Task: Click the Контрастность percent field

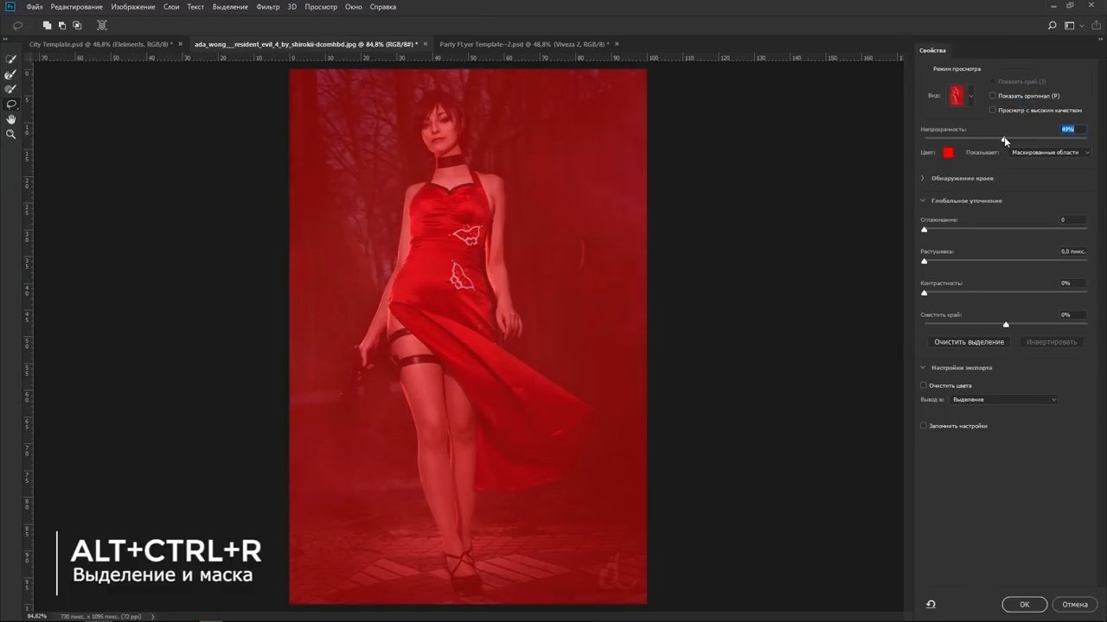Action: point(1073,283)
